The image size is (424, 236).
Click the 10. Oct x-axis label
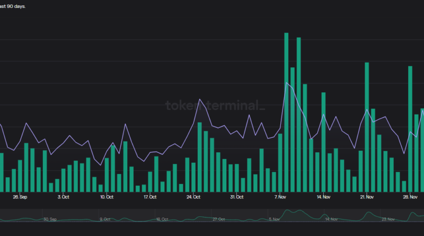click(107, 197)
